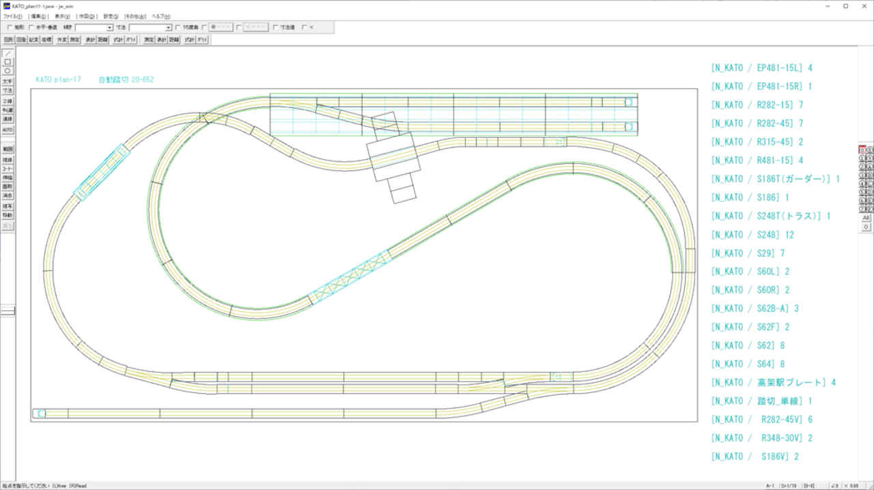This screenshot has height=490, width=874.
Task: Open the 設定 settings menu
Action: pyautogui.click(x=111, y=16)
